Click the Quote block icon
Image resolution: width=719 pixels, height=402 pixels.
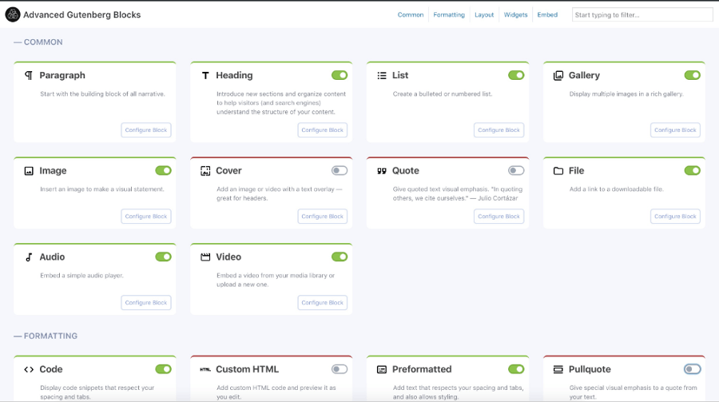(x=382, y=171)
